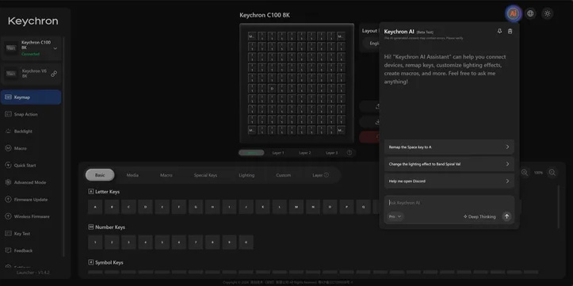Select Layer 2 tab

(x=305, y=153)
